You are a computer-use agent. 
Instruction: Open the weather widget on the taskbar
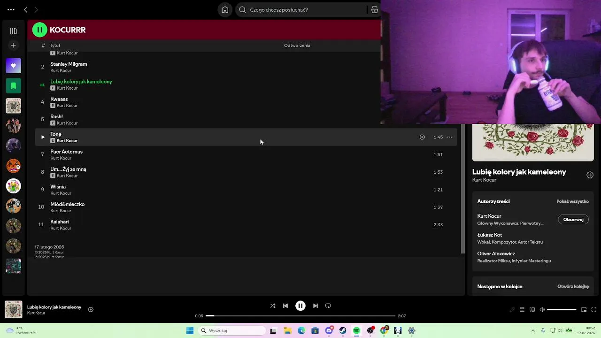[x=20, y=330]
